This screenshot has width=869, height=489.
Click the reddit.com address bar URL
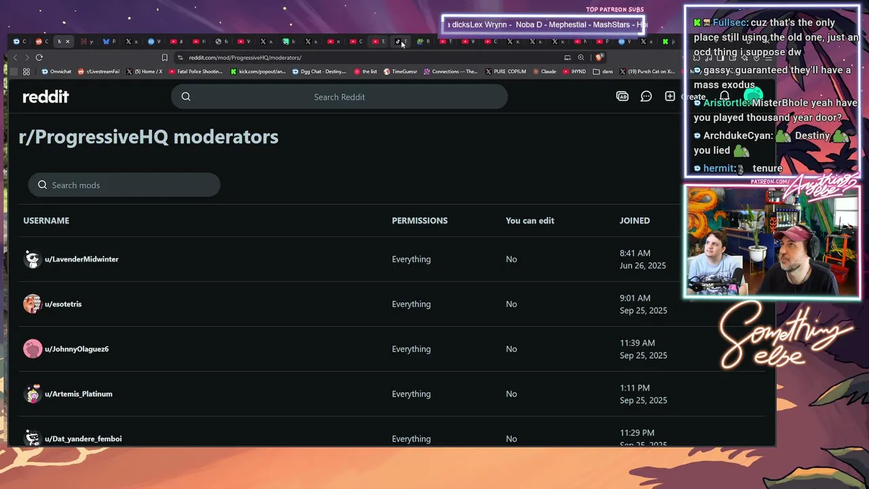[x=245, y=58]
